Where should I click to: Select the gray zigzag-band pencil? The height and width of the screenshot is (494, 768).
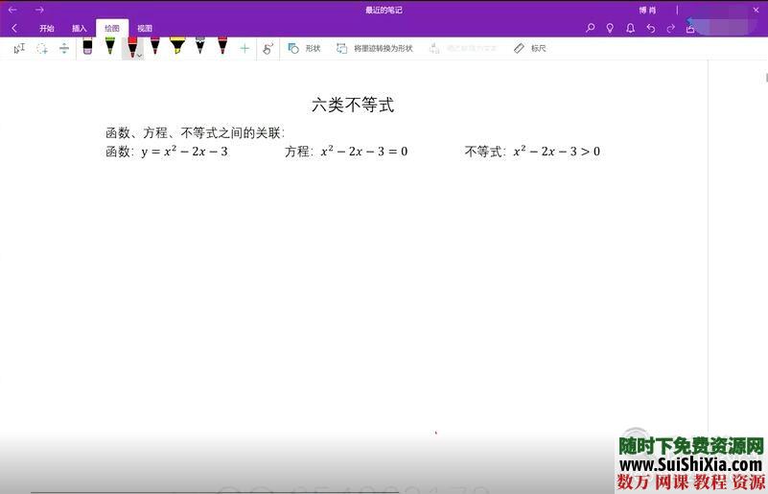tap(199, 46)
